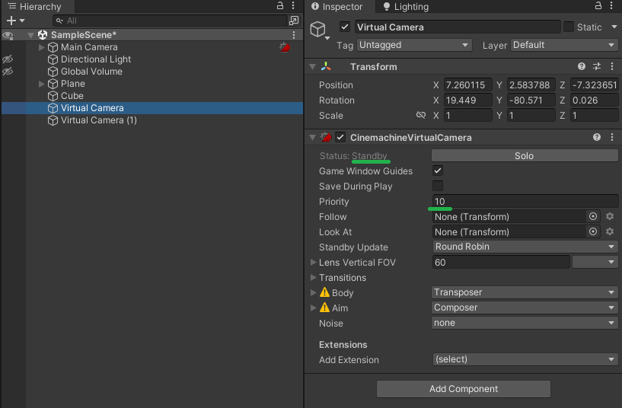This screenshot has width=622, height=408.
Task: Open the Tag dropdown Untagged
Action: (414, 45)
